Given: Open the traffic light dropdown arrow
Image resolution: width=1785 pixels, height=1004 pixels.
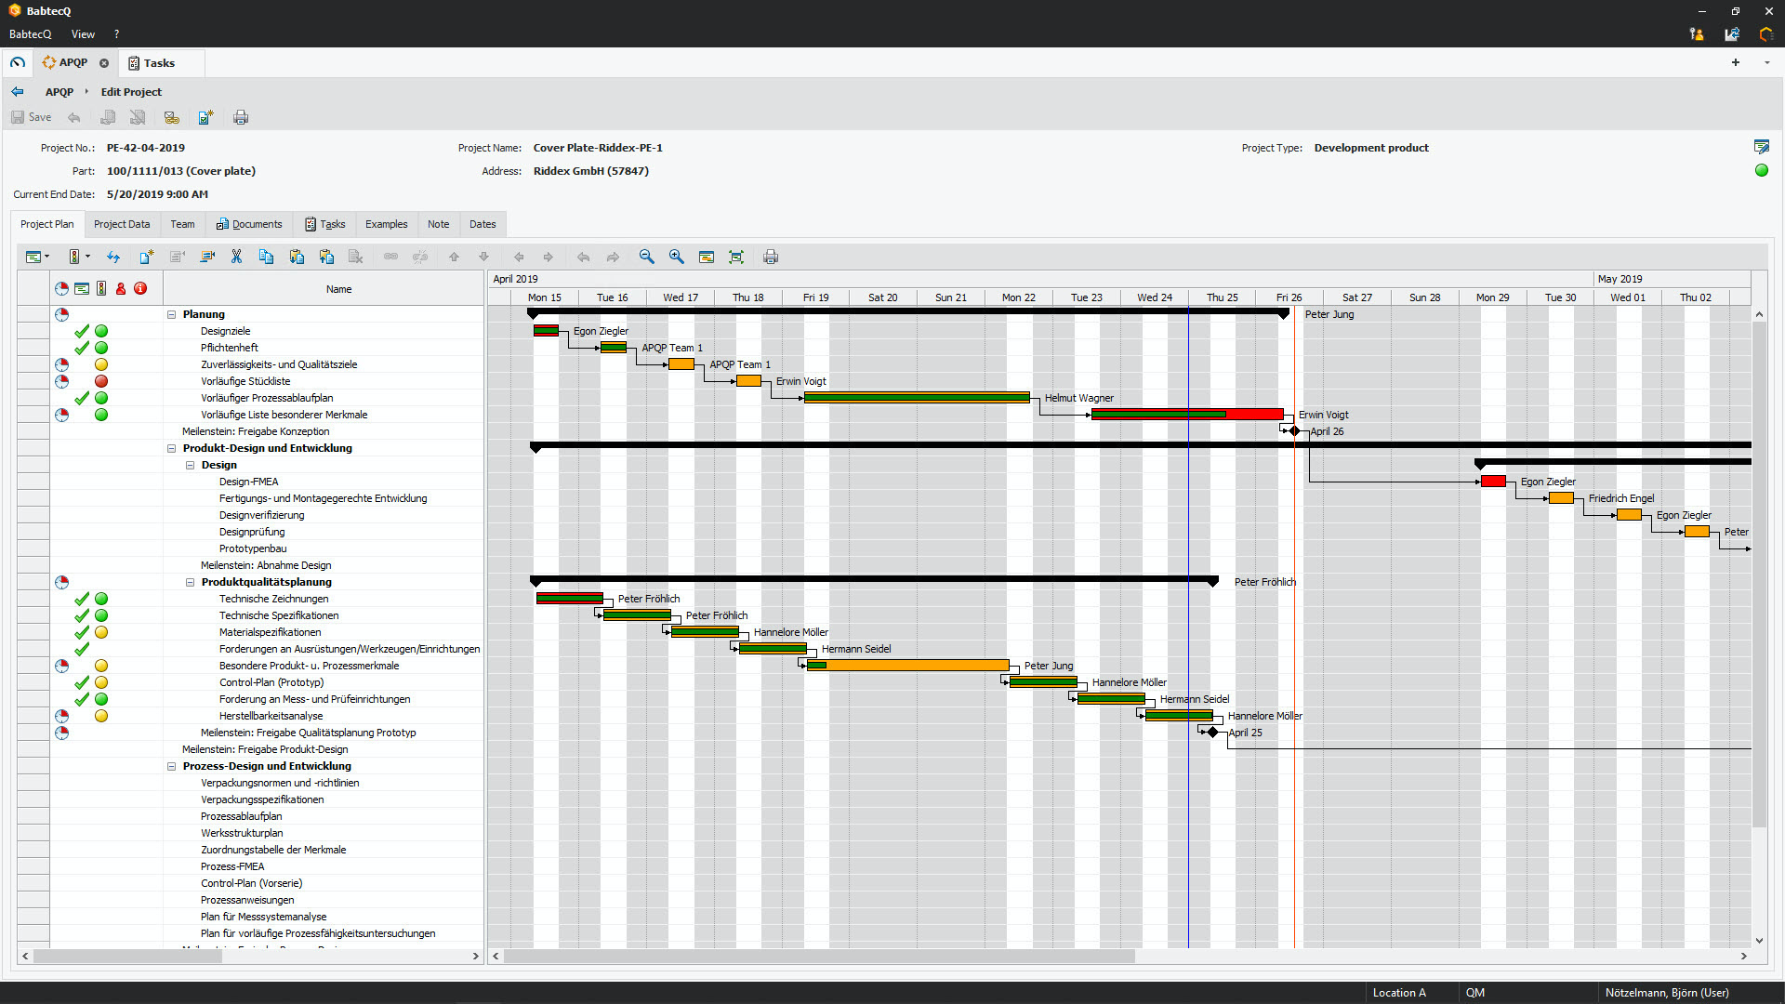Looking at the screenshot, I should (88, 257).
